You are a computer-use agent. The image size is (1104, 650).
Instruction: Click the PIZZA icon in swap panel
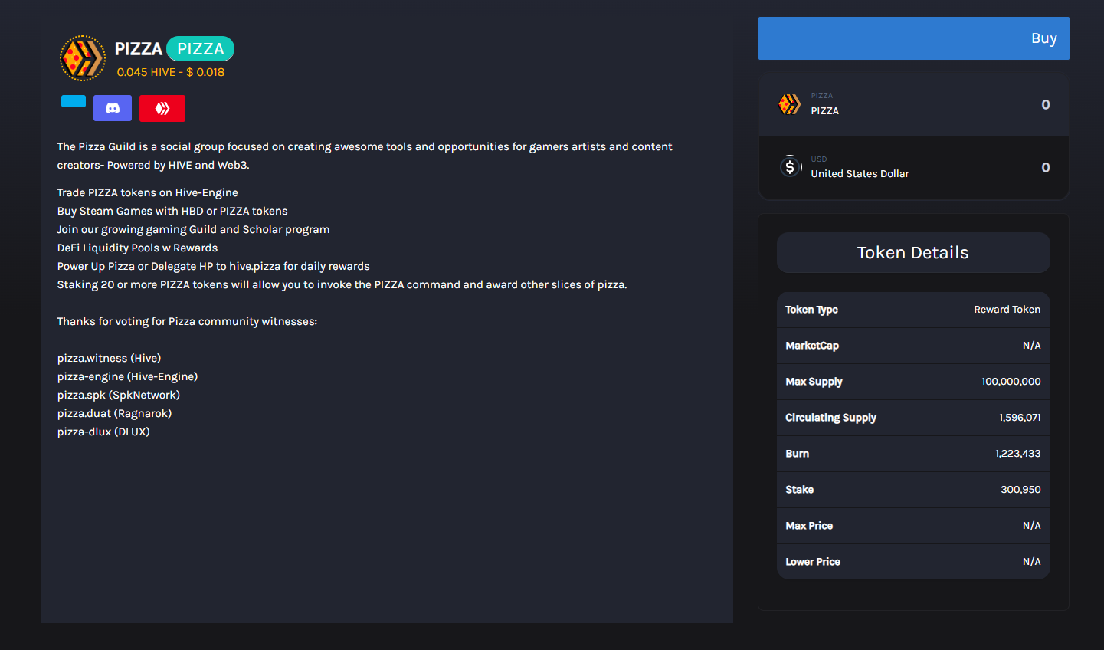click(789, 104)
